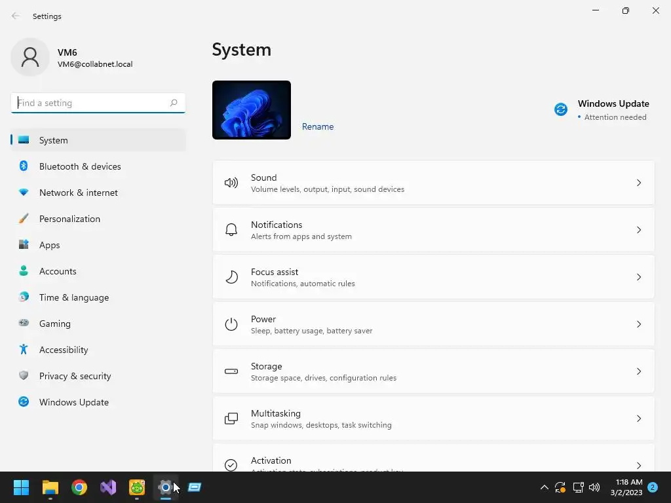Show hidden tray icons chevron

[545, 487]
